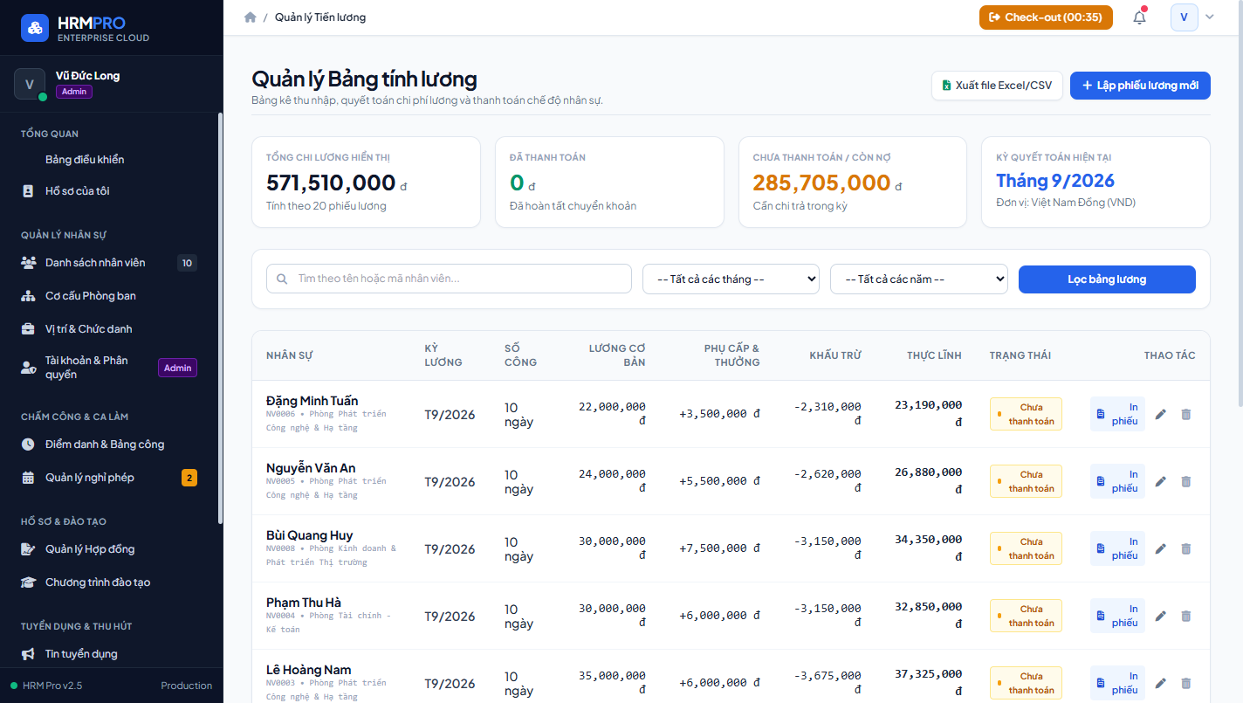The height and width of the screenshot is (703, 1243).
Task: Create new payslip via 'Lập phiếu lương mới'
Action: [1140, 86]
